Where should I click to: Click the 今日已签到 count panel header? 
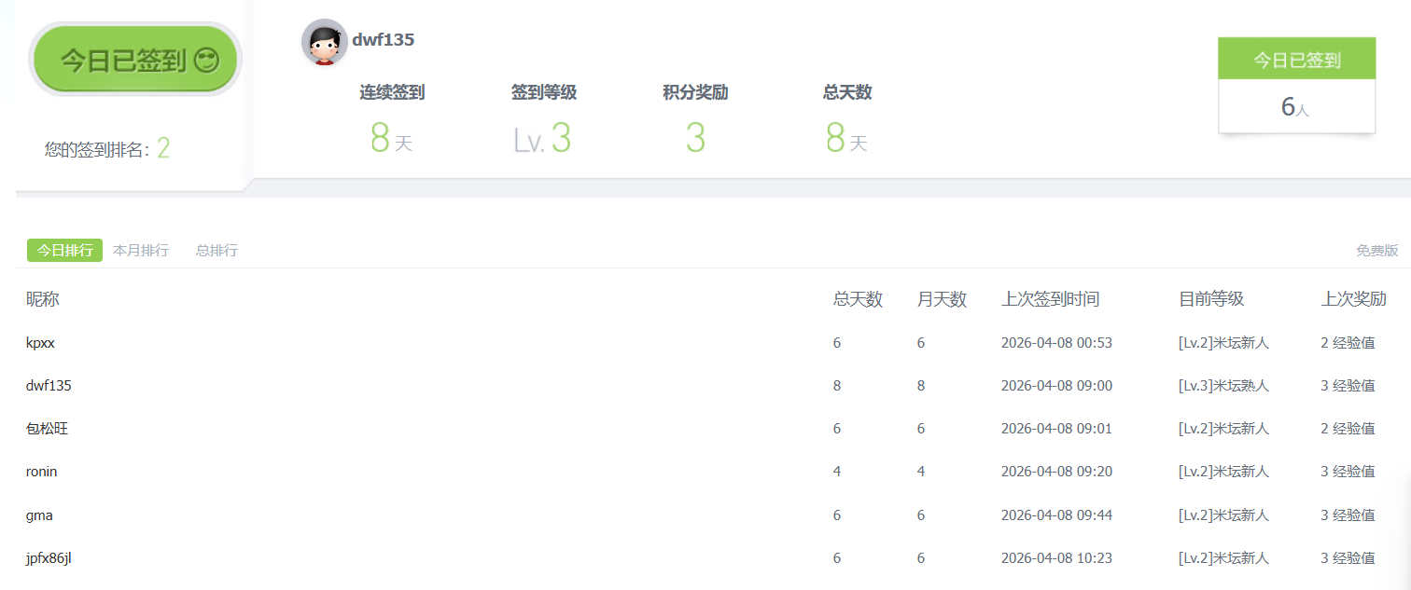pos(1296,60)
